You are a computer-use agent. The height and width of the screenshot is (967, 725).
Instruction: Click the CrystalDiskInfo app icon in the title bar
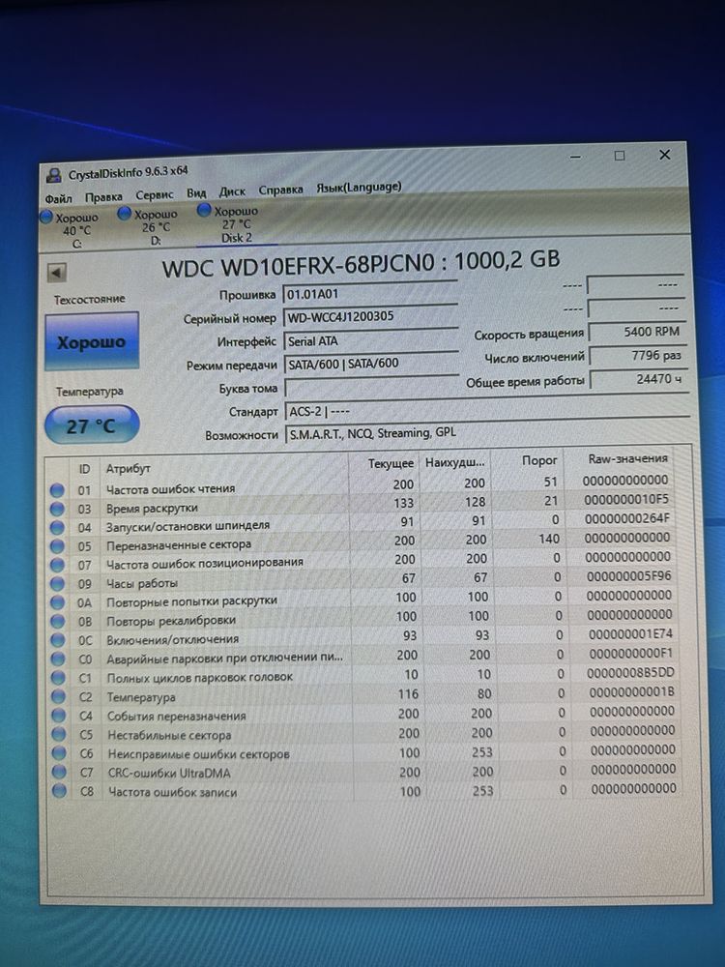pos(54,176)
